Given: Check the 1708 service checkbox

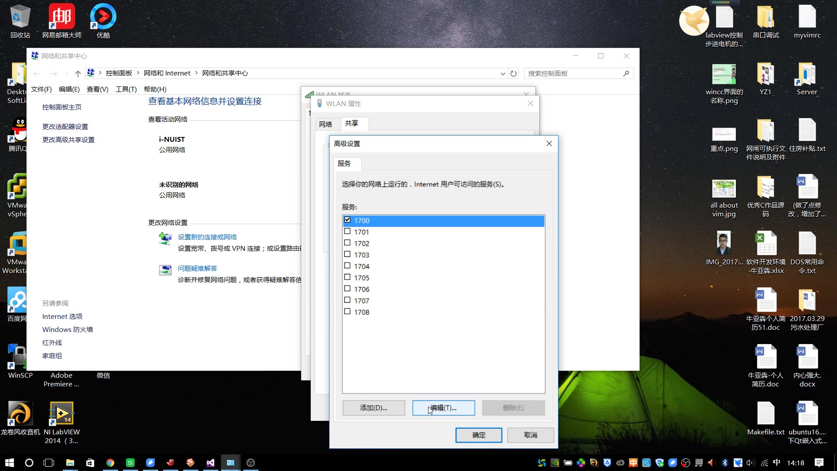Looking at the screenshot, I should click(x=347, y=311).
